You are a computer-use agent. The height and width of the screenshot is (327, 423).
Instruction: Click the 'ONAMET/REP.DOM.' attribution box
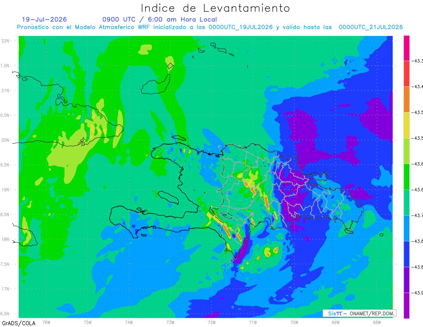coord(360,313)
